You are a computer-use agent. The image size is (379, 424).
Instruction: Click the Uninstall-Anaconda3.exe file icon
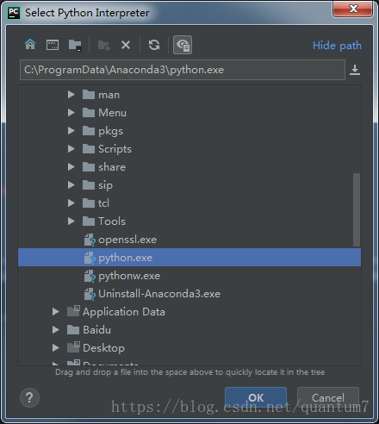click(90, 295)
